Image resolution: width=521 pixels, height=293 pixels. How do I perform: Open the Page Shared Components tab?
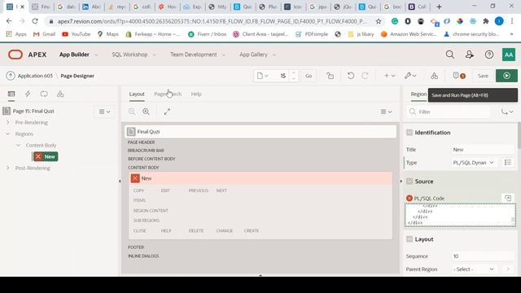pos(60,94)
